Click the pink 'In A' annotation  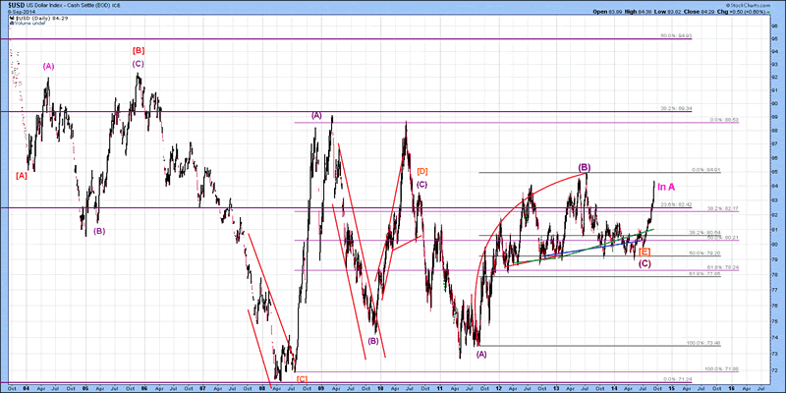click(666, 187)
